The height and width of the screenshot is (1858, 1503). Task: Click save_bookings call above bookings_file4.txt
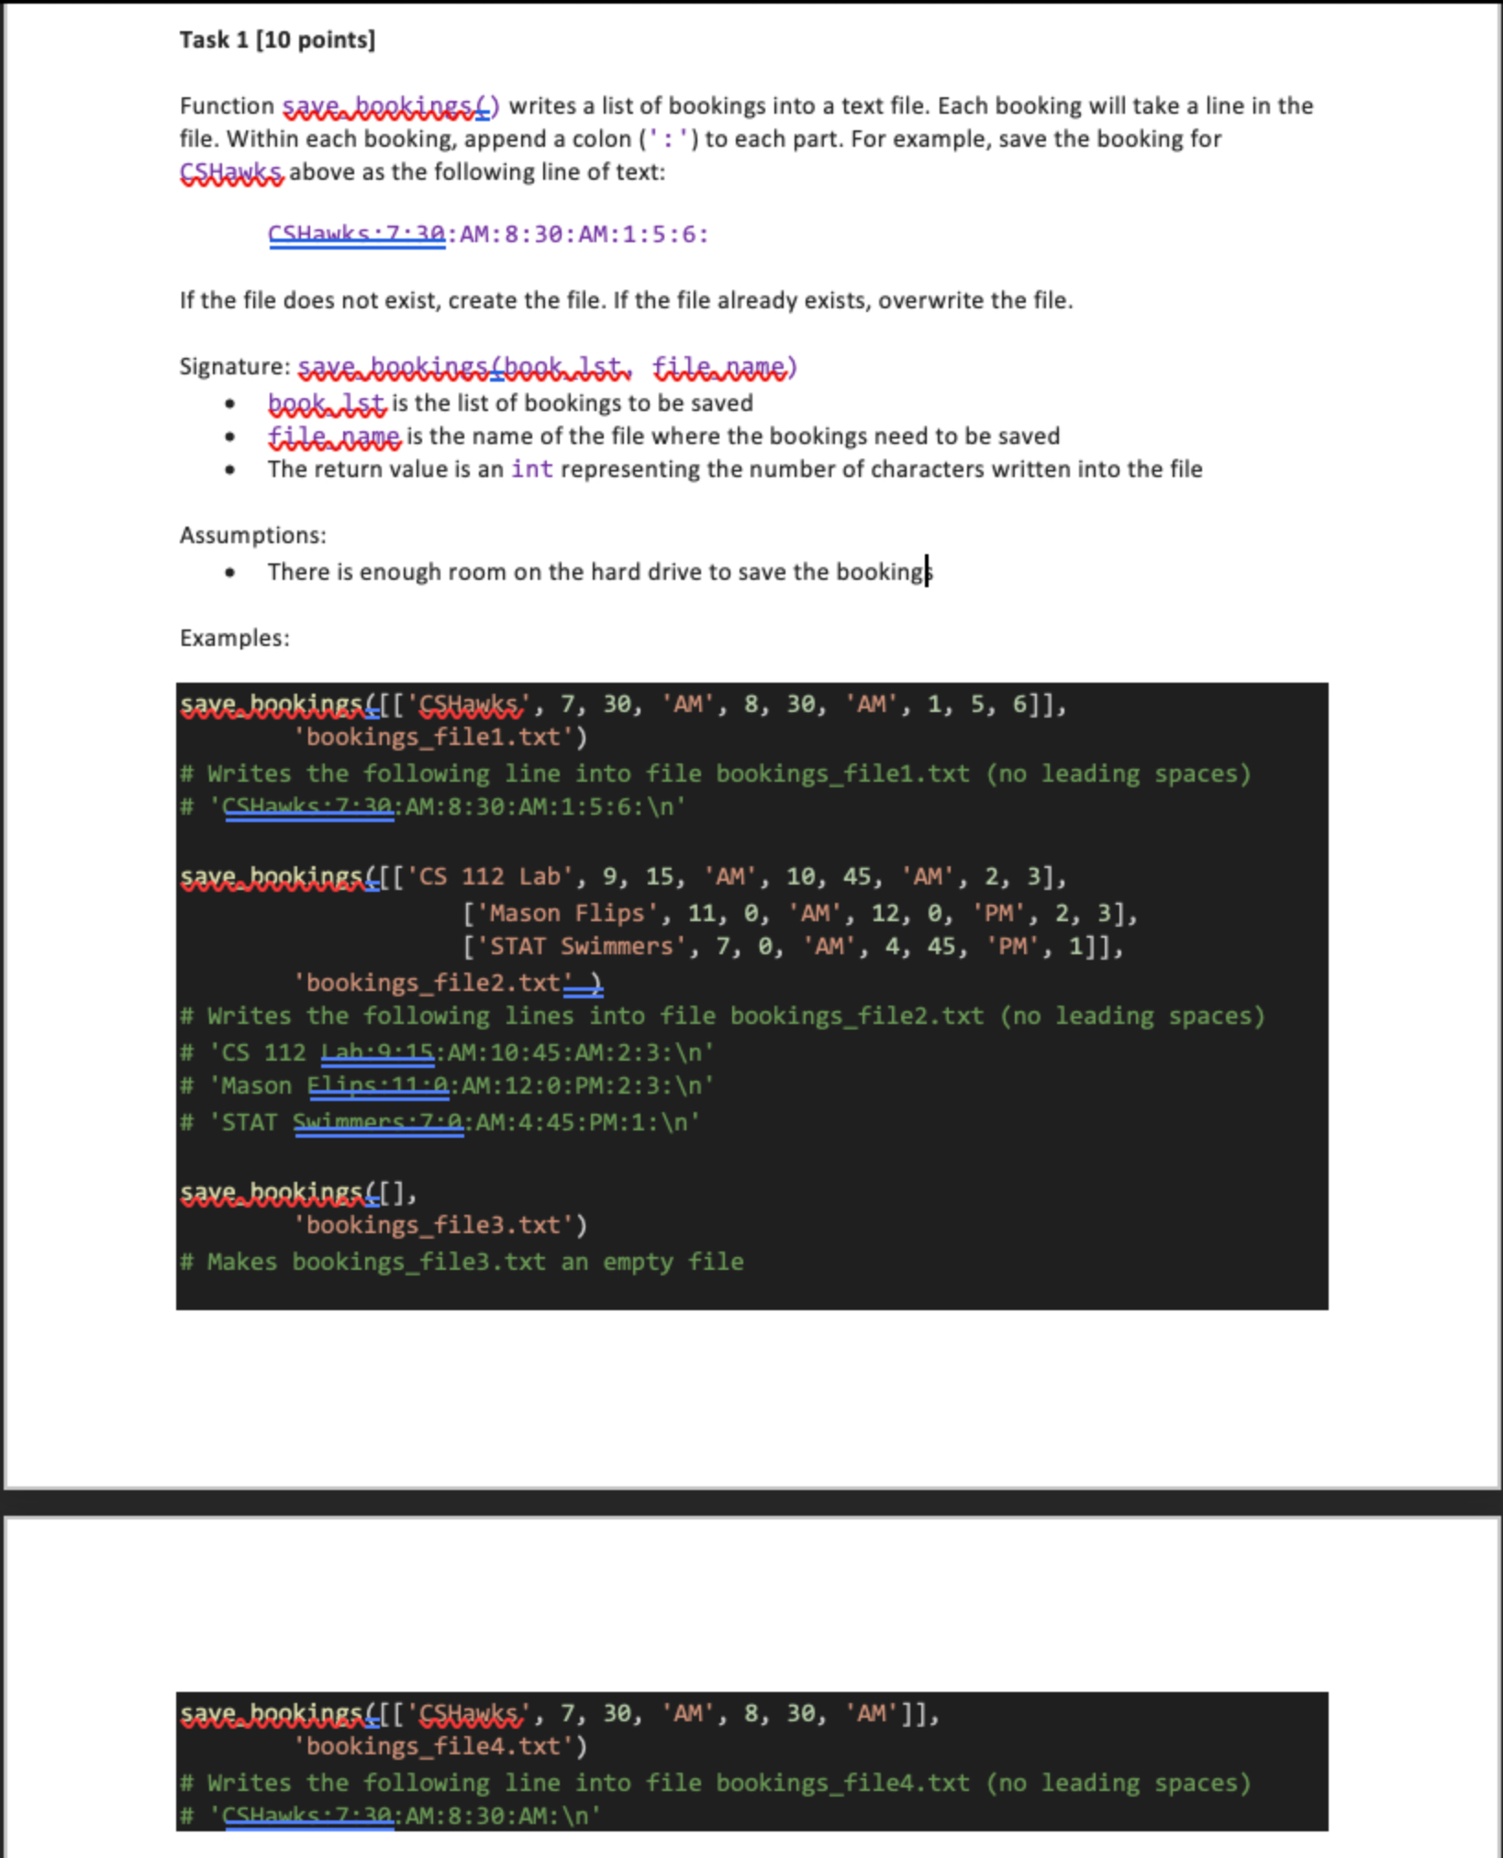275,1713
